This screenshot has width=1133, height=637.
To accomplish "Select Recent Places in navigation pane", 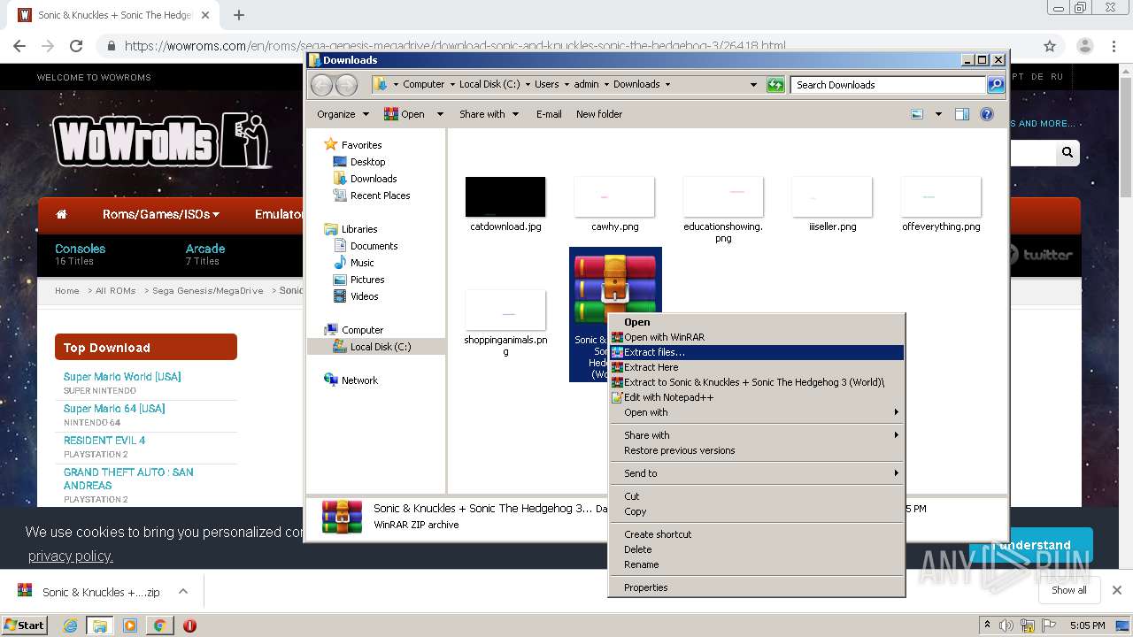I will (380, 196).
